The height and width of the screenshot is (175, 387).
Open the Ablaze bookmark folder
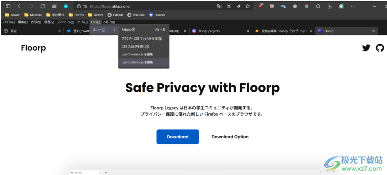(x=13, y=15)
